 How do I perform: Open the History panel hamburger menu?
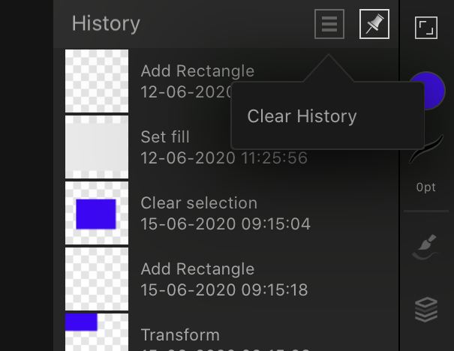[x=329, y=24]
